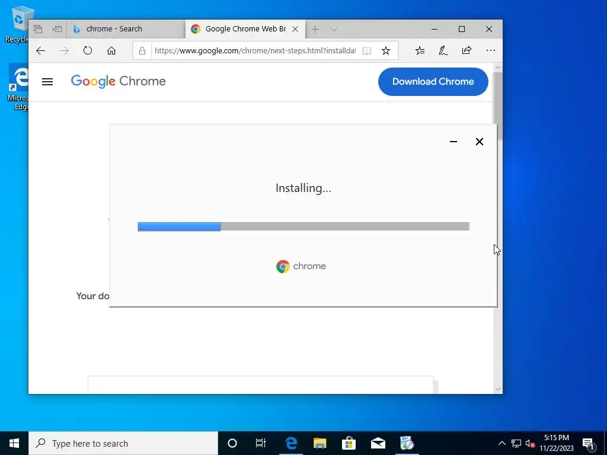Screen dimensions: 607x455
Task: Click the Chrome installer taskbar icon
Action: 407,443
